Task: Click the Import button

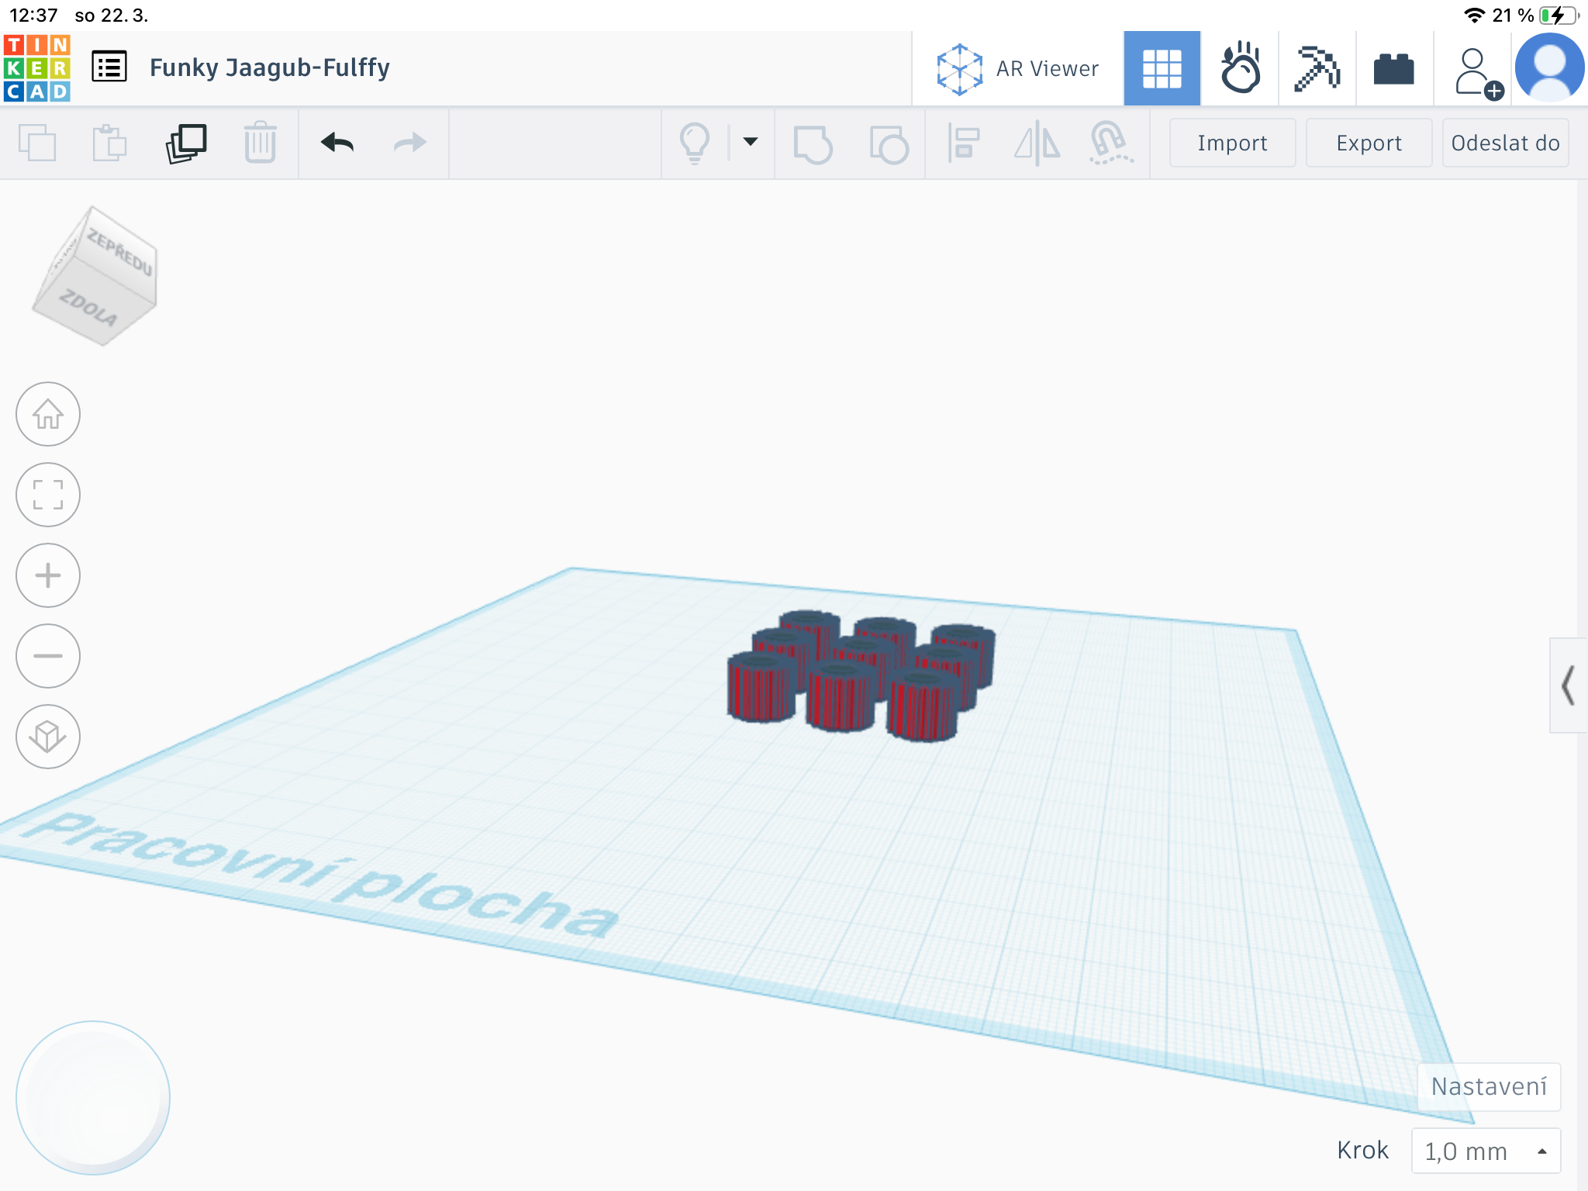Action: click(1232, 143)
